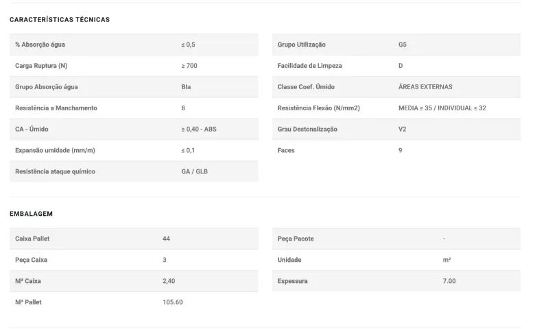Click the Grau Destonalização label

pos(307,129)
